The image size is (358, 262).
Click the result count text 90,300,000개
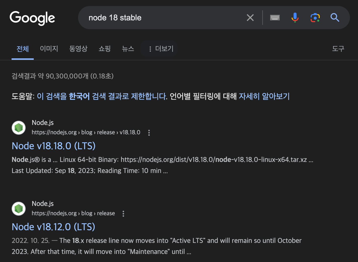(67, 76)
